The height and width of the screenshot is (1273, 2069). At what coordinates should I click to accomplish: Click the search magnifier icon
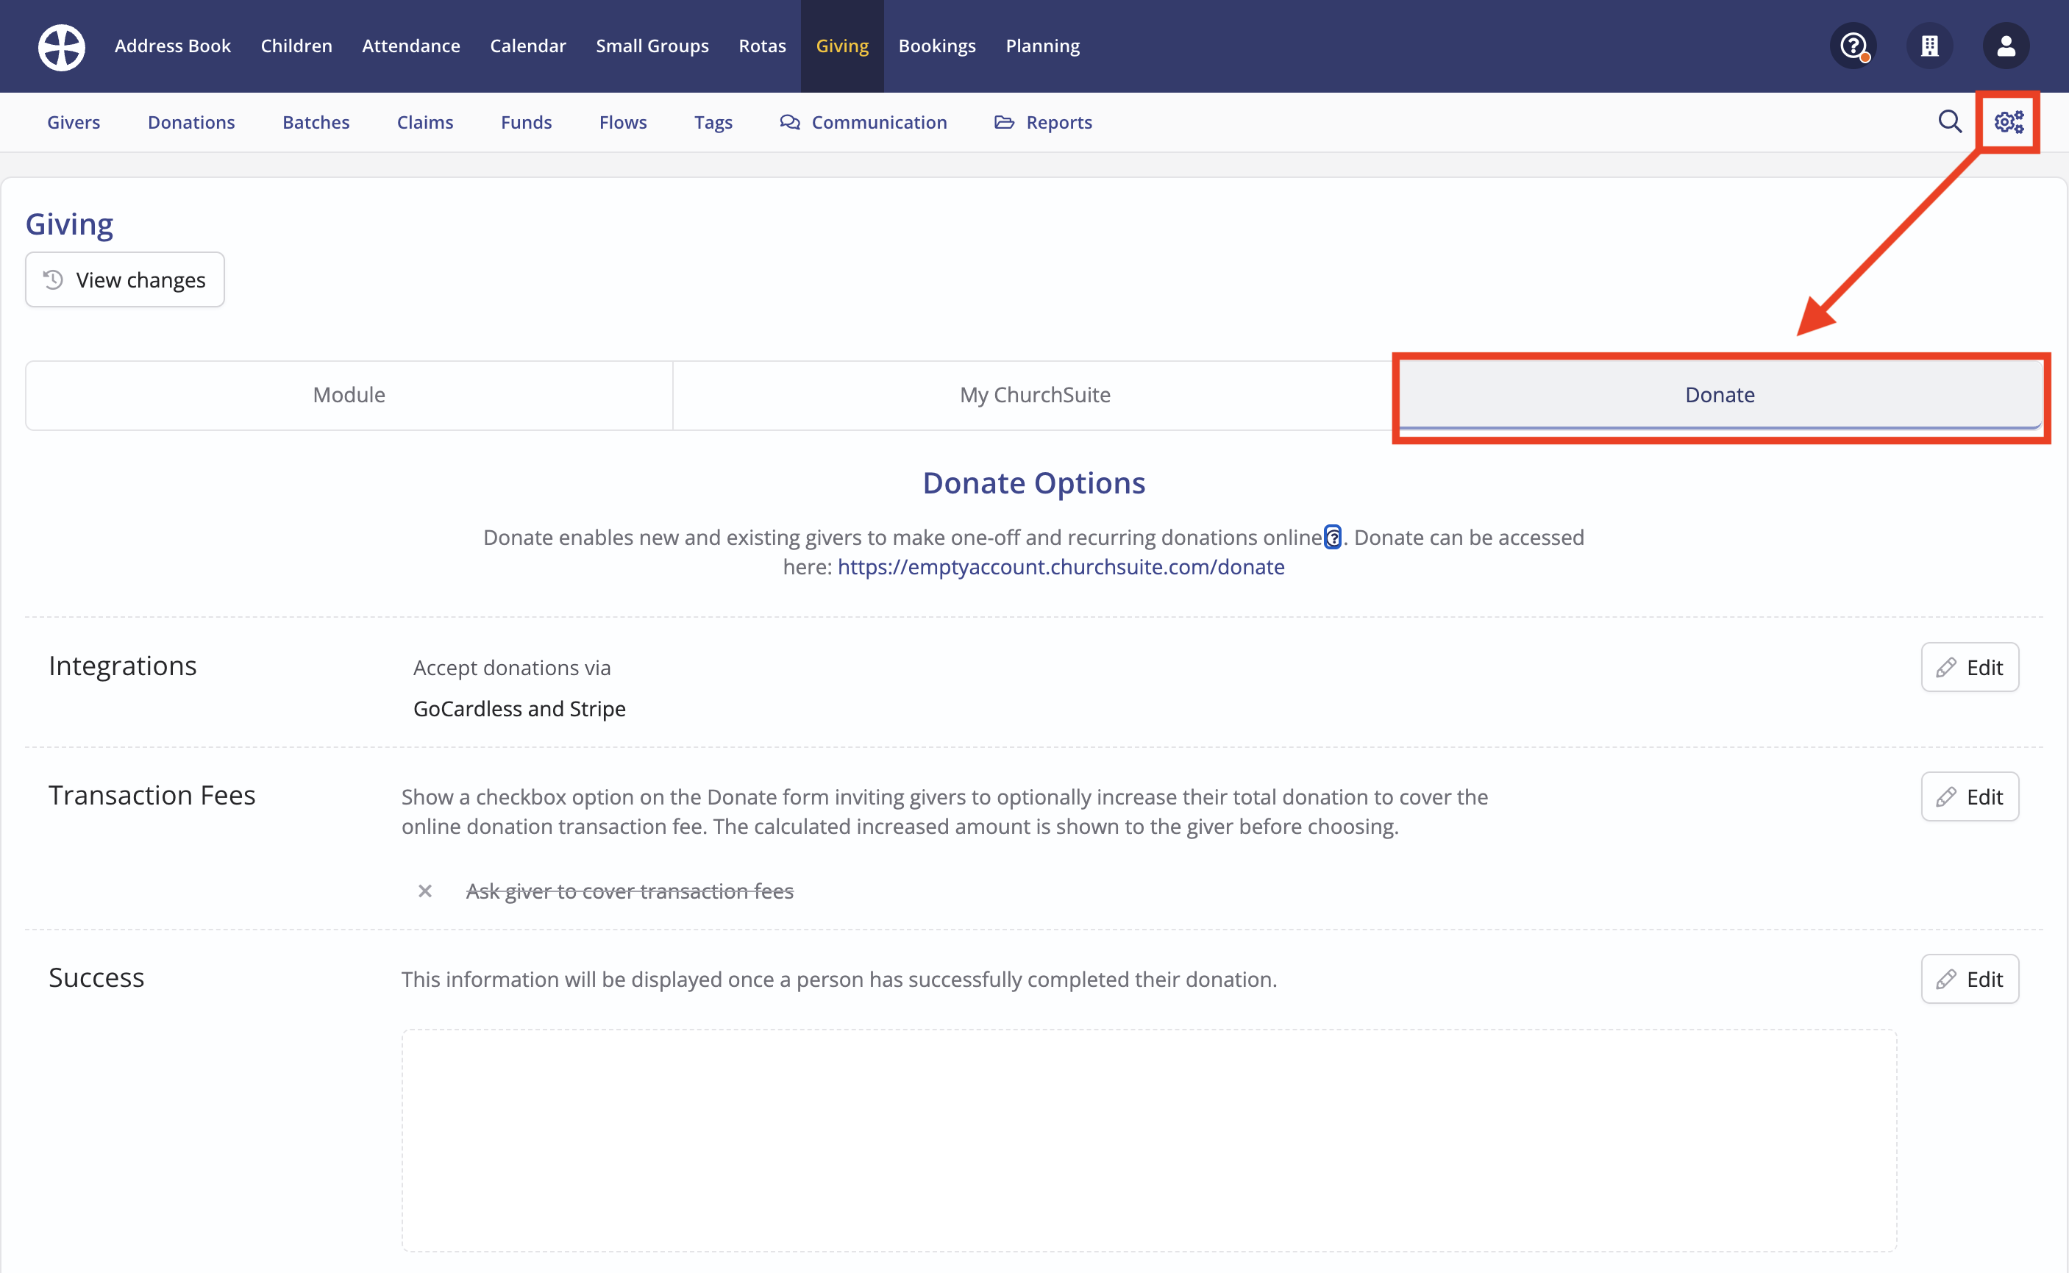[1949, 122]
